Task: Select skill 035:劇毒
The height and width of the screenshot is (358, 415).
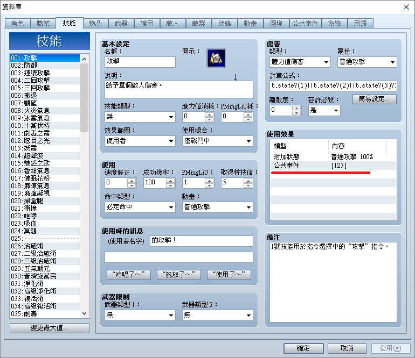Action: pyautogui.click(x=45, y=313)
